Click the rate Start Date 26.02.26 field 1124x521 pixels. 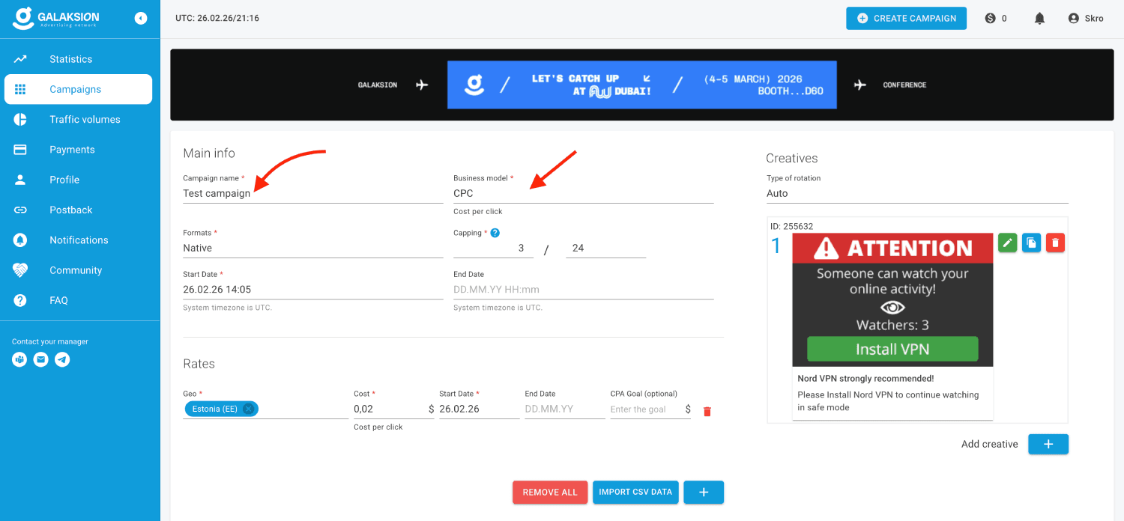[479, 409]
